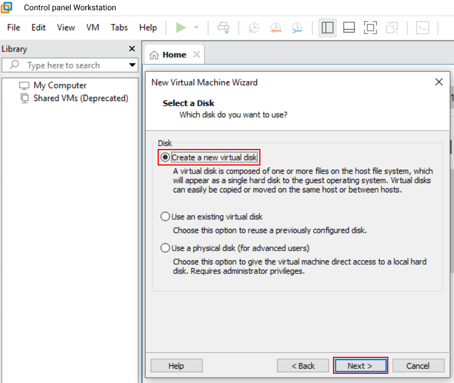Viewport: 454px width, 383px height.
Task: Toggle the library sidebar view icon
Action: (x=327, y=27)
